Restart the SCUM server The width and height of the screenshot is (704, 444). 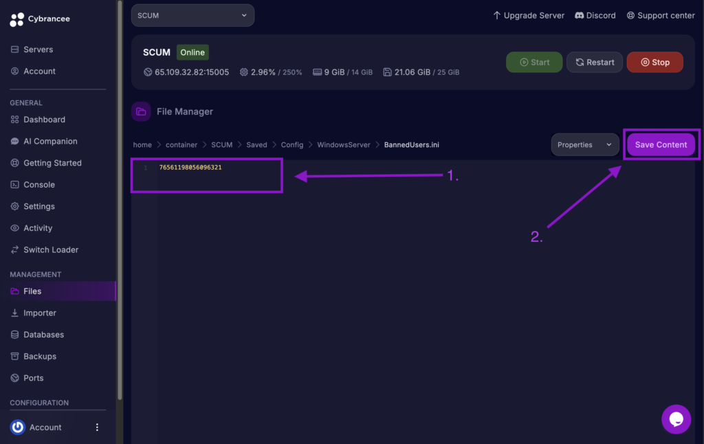click(594, 61)
